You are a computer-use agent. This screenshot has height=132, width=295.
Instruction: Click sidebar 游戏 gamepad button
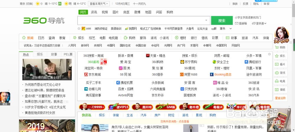pos(280,73)
